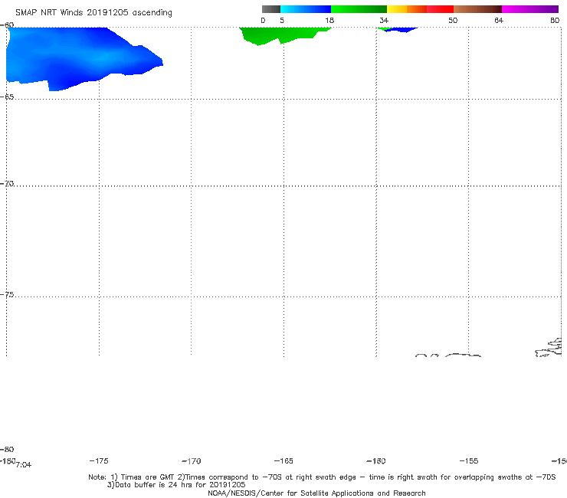
Task: Click the longitude label -170
Action: click(192, 460)
